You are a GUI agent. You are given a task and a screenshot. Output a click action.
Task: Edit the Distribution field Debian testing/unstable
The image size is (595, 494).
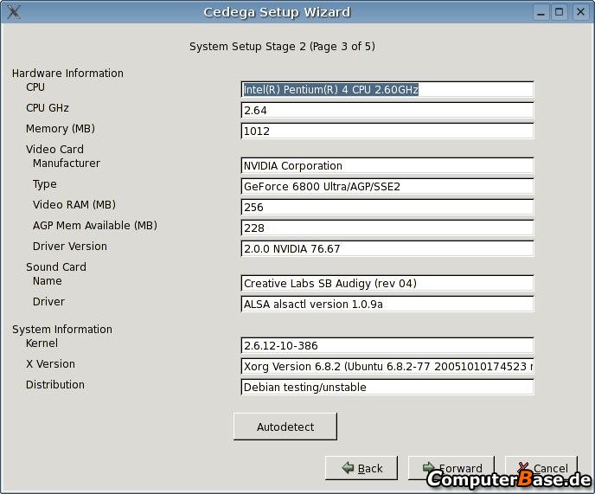pyautogui.click(x=387, y=388)
